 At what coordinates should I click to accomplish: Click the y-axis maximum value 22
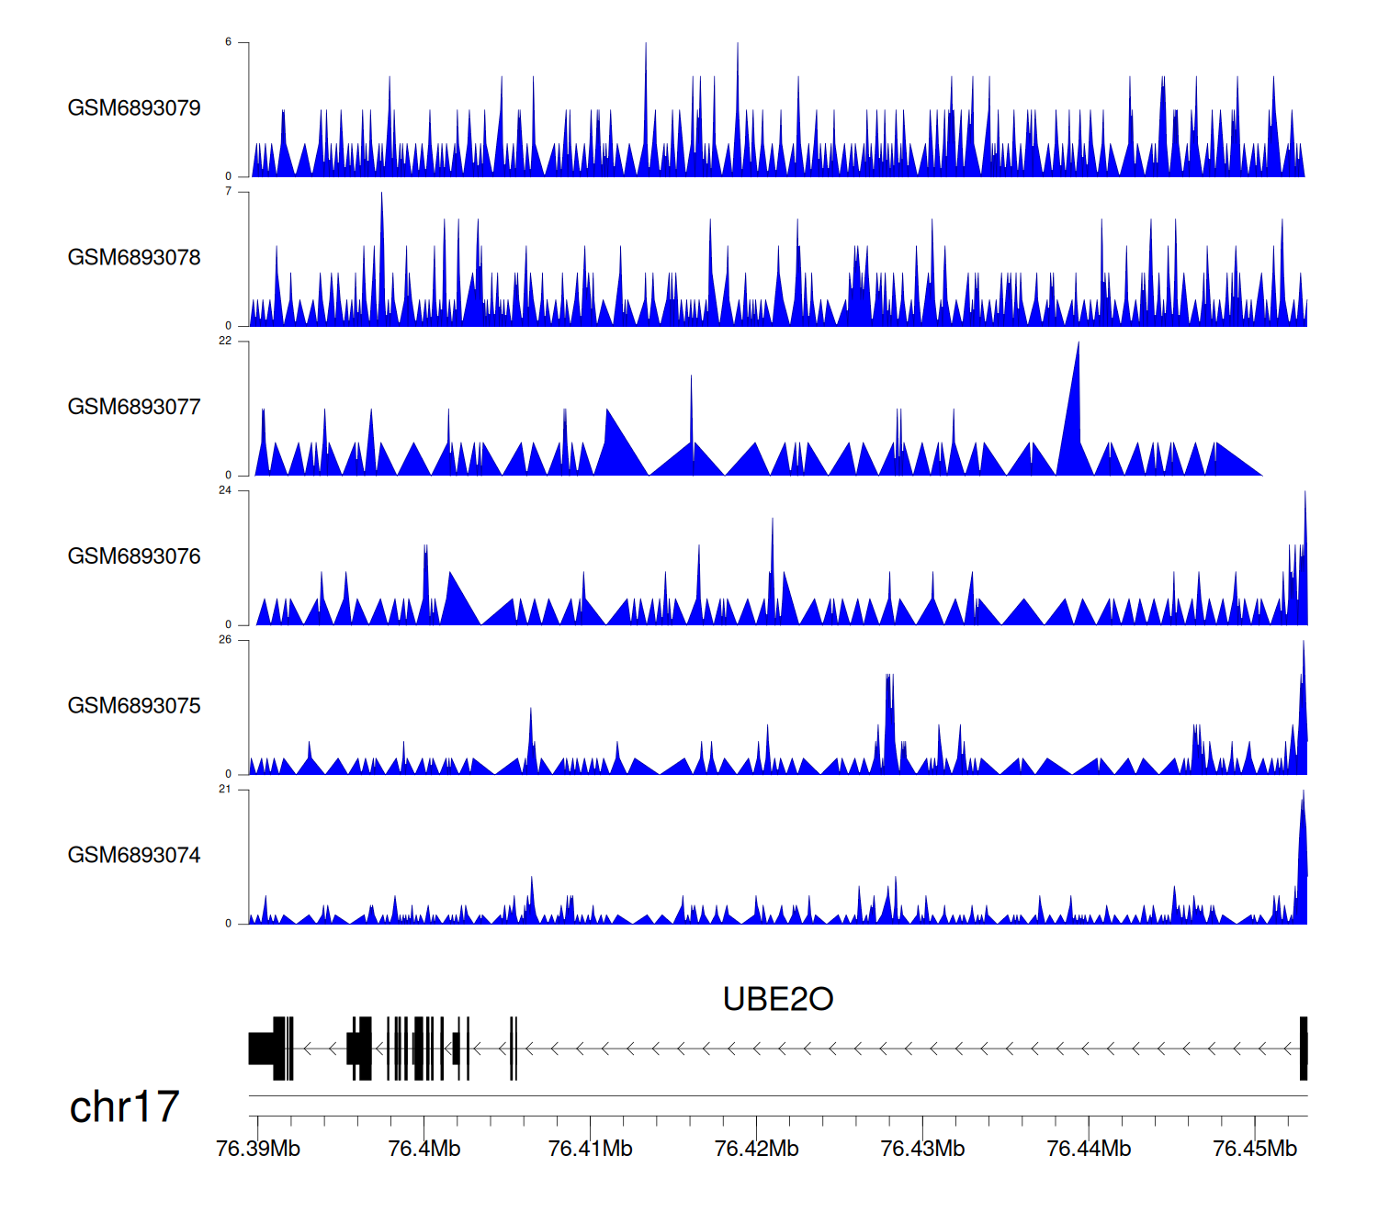point(225,341)
